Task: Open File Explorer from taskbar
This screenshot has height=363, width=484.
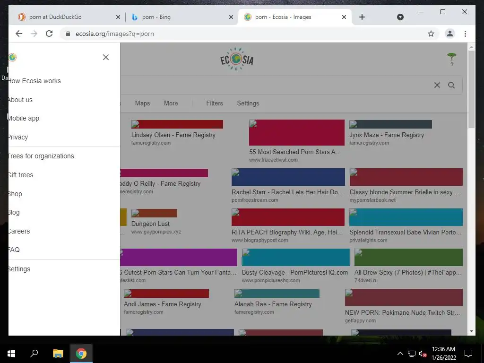Action: click(x=58, y=354)
